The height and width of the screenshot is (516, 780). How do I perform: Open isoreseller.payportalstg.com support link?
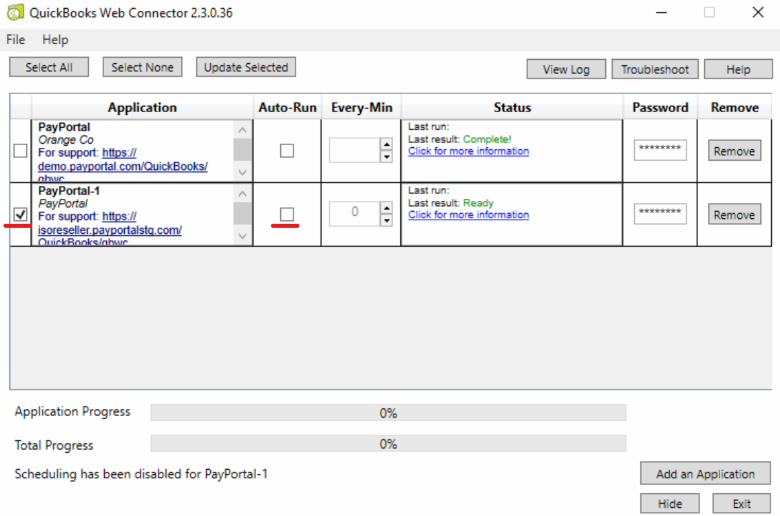pos(110,230)
